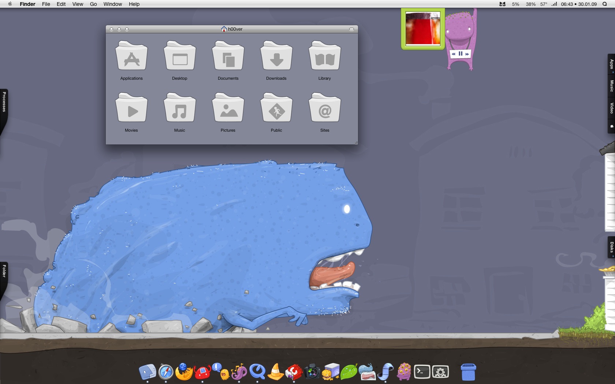Image resolution: width=615 pixels, height=384 pixels.
Task: Open the Edit menu
Action: click(61, 4)
